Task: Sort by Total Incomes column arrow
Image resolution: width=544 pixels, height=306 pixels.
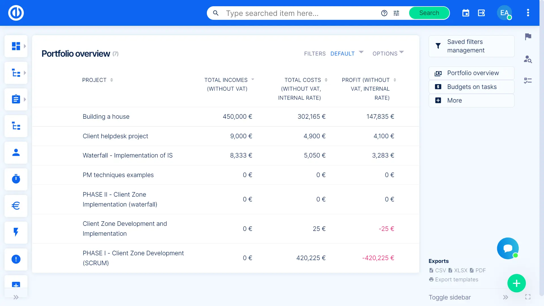Action: [253, 80]
